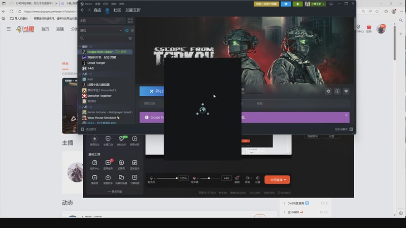
Task: Sort library by recent activity clock icon
Action: [127, 30]
